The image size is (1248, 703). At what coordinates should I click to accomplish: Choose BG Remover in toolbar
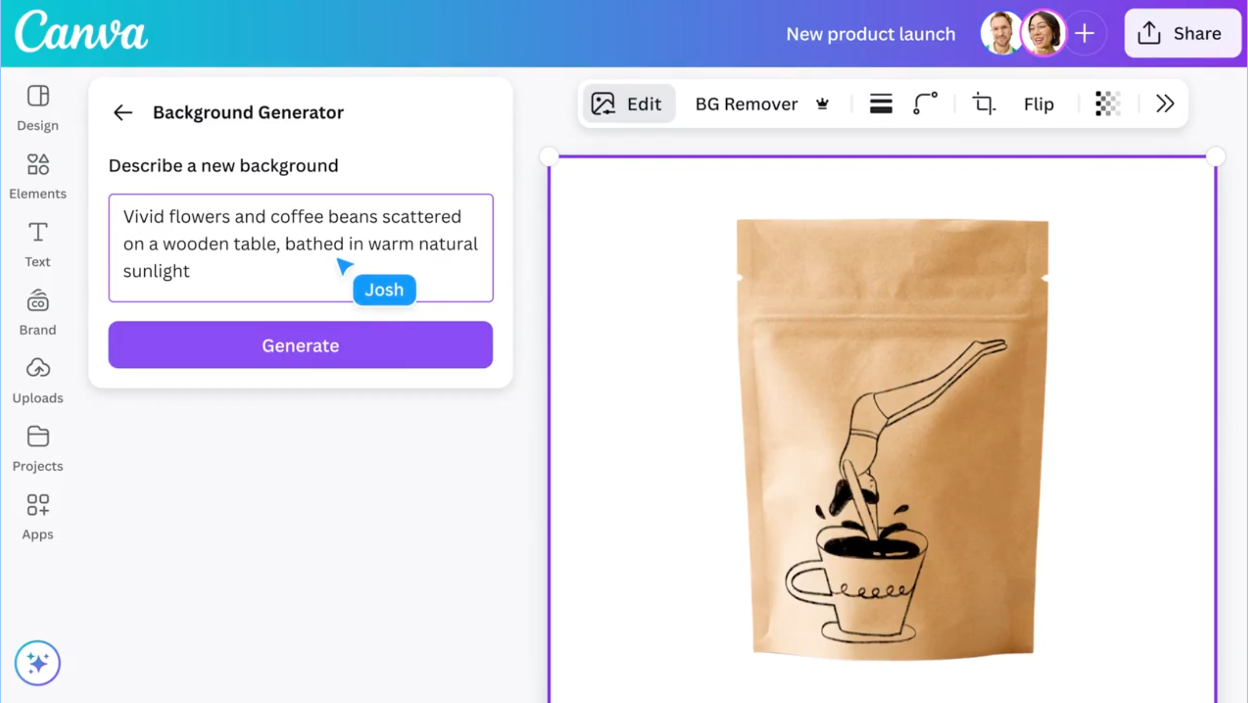(x=763, y=104)
